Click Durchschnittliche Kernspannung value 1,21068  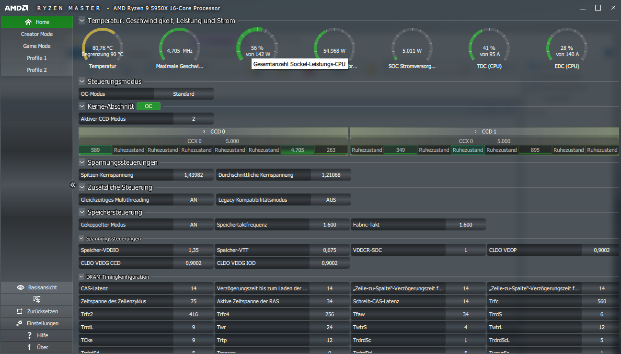(x=331, y=175)
